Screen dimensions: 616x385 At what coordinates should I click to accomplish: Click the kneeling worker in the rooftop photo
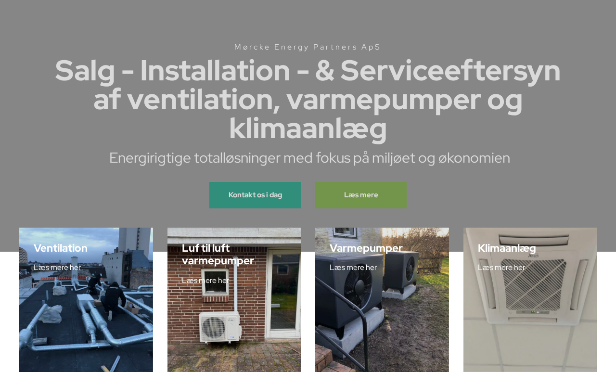pos(114,300)
